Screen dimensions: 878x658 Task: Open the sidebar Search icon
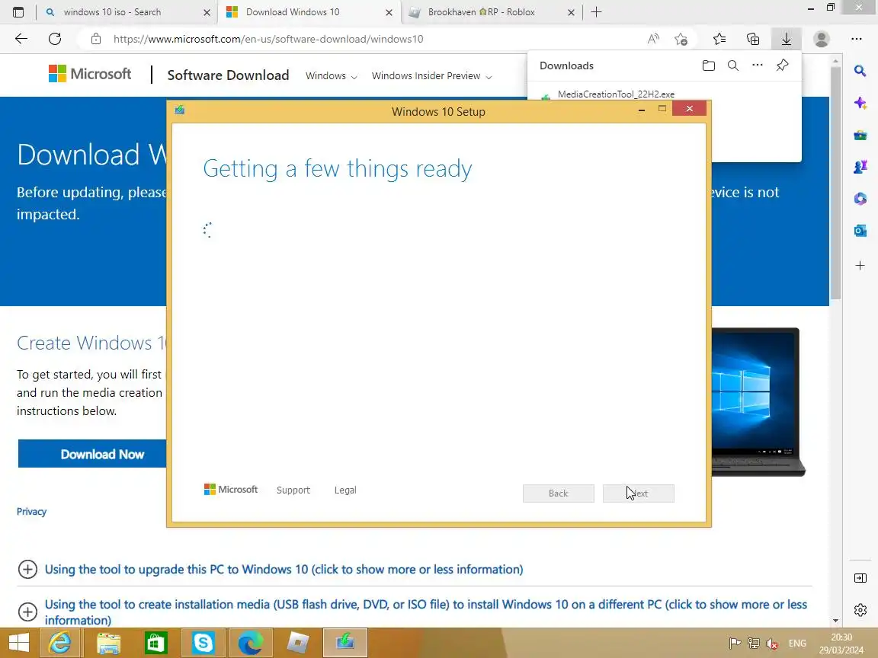pos(860,71)
